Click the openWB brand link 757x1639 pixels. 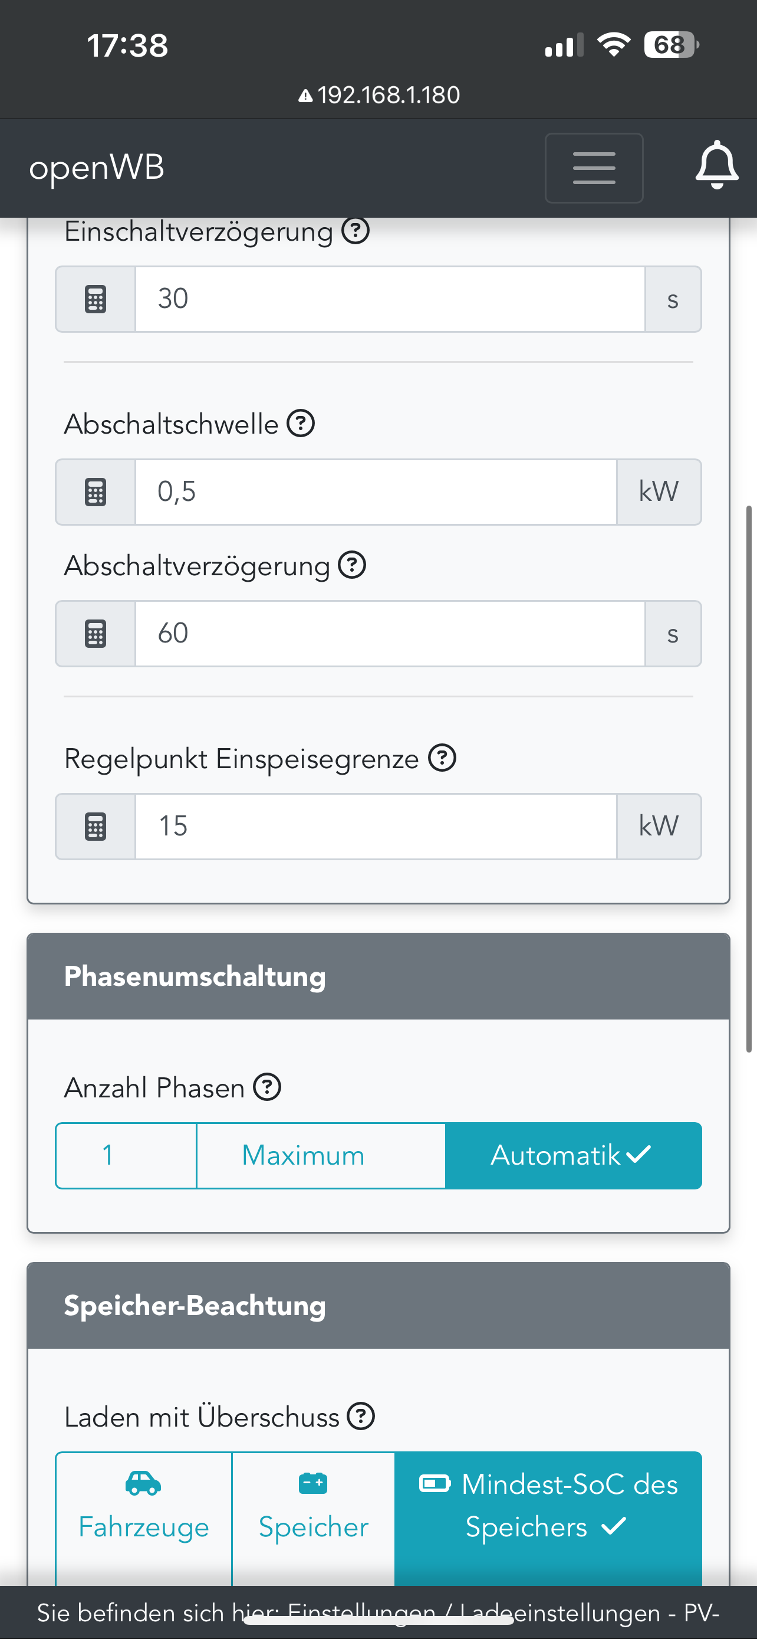pos(97,168)
